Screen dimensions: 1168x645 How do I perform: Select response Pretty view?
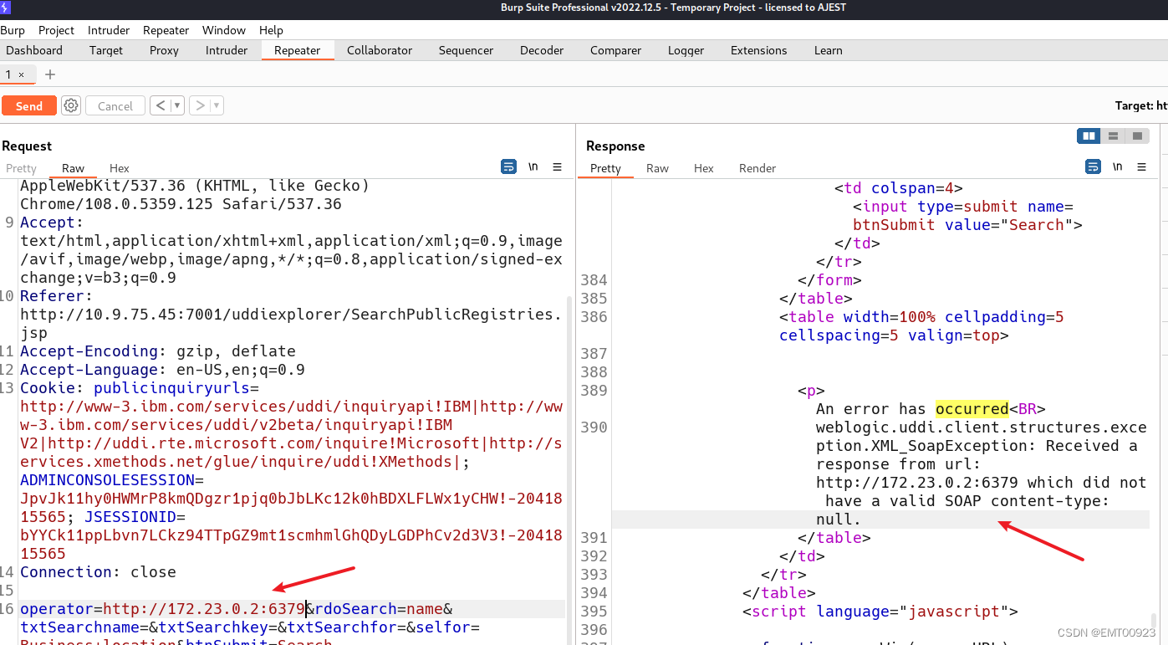605,168
